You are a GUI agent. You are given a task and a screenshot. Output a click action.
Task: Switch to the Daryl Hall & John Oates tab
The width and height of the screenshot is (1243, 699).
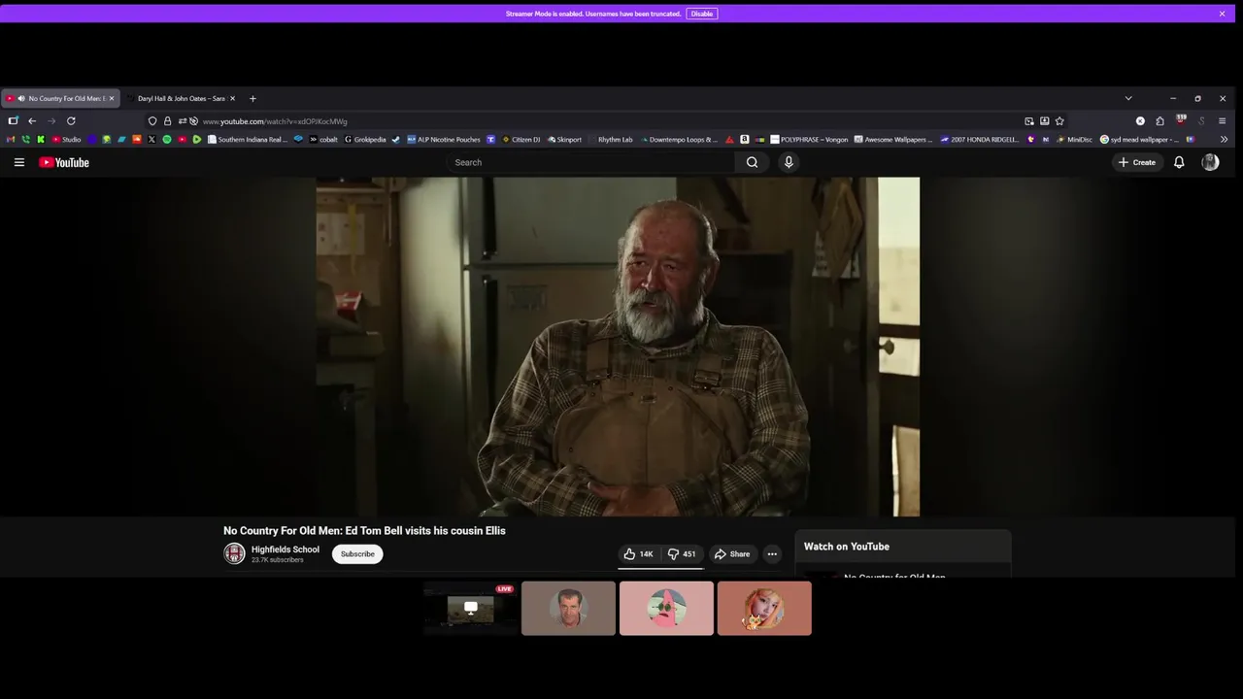click(182, 98)
